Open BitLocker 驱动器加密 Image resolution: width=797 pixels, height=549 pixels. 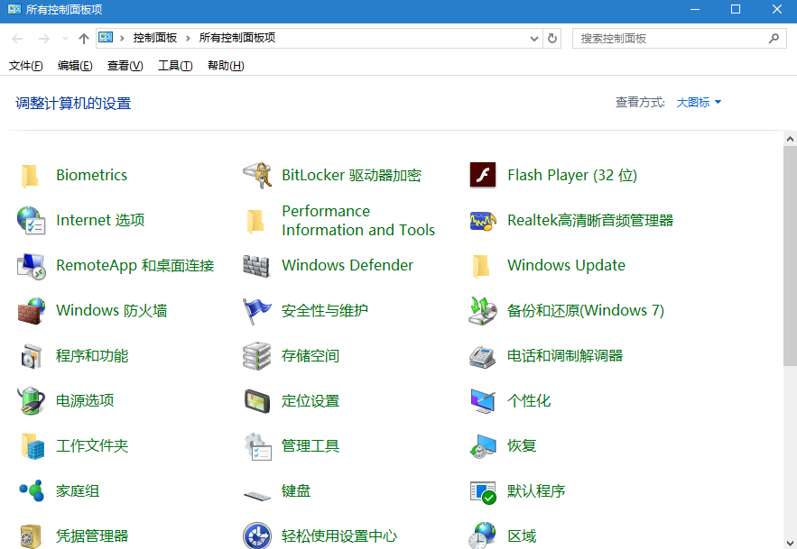tap(351, 175)
